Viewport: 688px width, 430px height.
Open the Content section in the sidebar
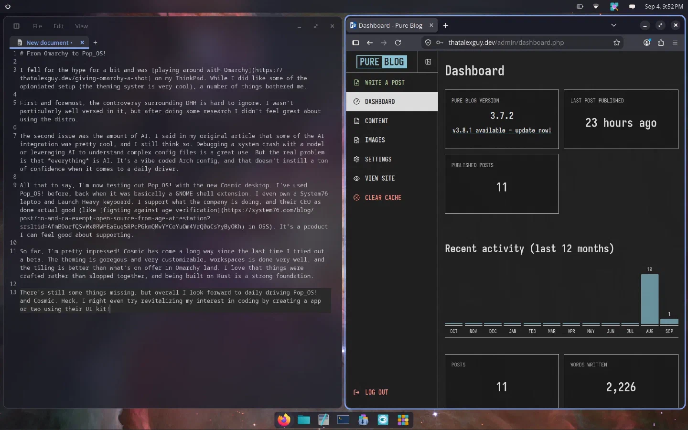click(x=392, y=121)
